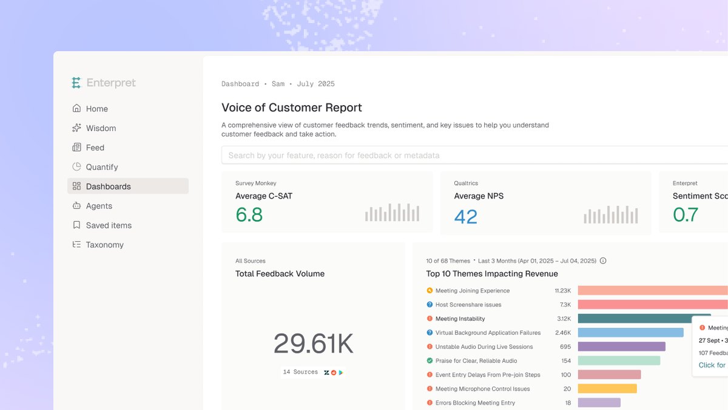Click the question icon beside Host Screenshare issues
The width and height of the screenshot is (728, 410).
[430, 304]
